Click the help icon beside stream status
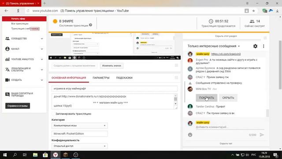 [x=90, y=25]
